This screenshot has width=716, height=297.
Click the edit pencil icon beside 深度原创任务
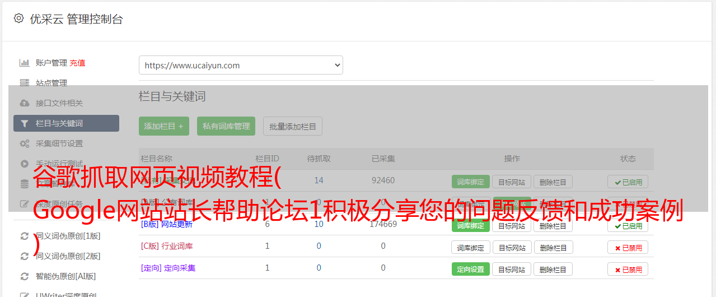pos(24,204)
